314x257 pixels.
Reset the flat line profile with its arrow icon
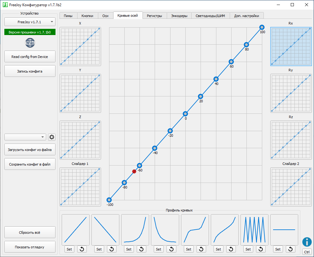(290, 249)
